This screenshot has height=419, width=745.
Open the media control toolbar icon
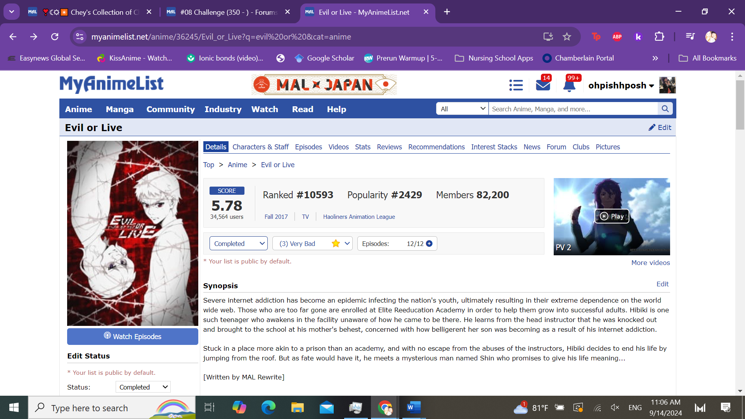point(690,36)
